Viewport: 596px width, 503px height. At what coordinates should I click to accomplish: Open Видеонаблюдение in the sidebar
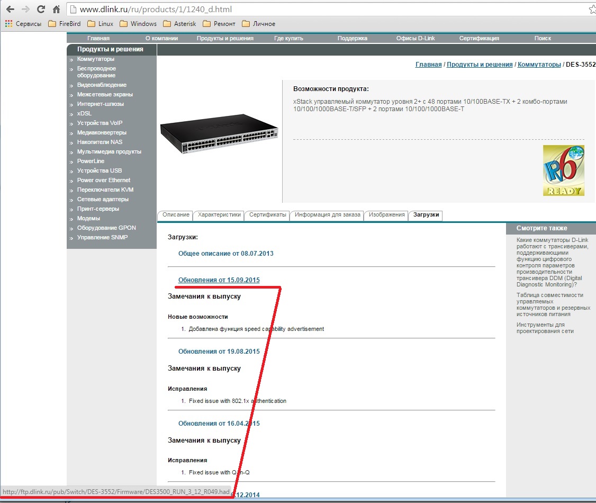pos(102,85)
